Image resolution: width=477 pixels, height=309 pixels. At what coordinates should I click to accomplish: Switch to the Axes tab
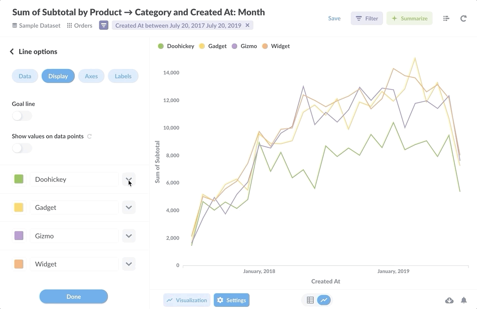tap(91, 76)
